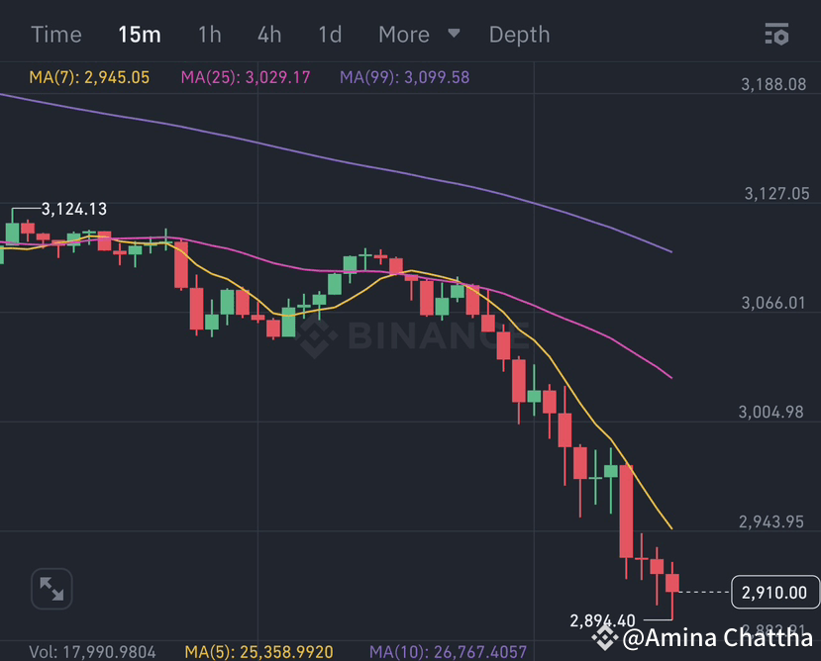Click the Vol 17,990.9804 label
The height and width of the screenshot is (661, 821).
tap(92, 651)
